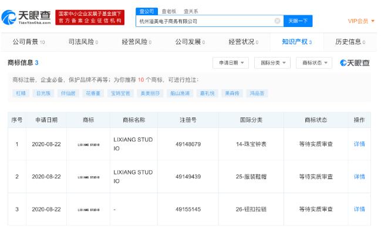Click the 天眼一下 search button
381x229 pixels.
click(x=298, y=21)
